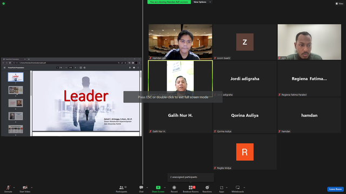Select the PowerPoint Presentation browser tab
Image resolution: width=346 pixels, height=194 pixels.
(x=14, y=59)
